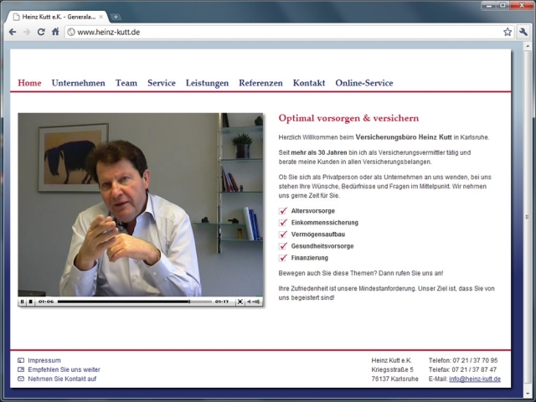Open the Impressum link in footer
The height and width of the screenshot is (402, 536).
(44, 360)
